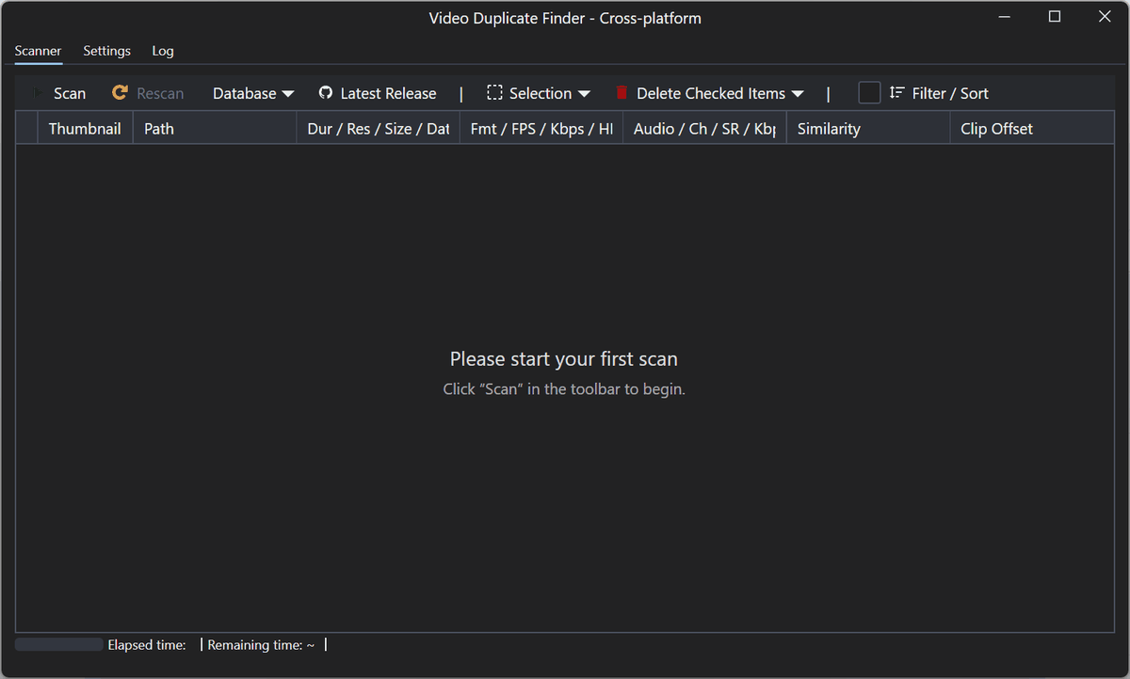Maximize the Video Duplicate Finder window
The width and height of the screenshot is (1130, 679).
1055,17
